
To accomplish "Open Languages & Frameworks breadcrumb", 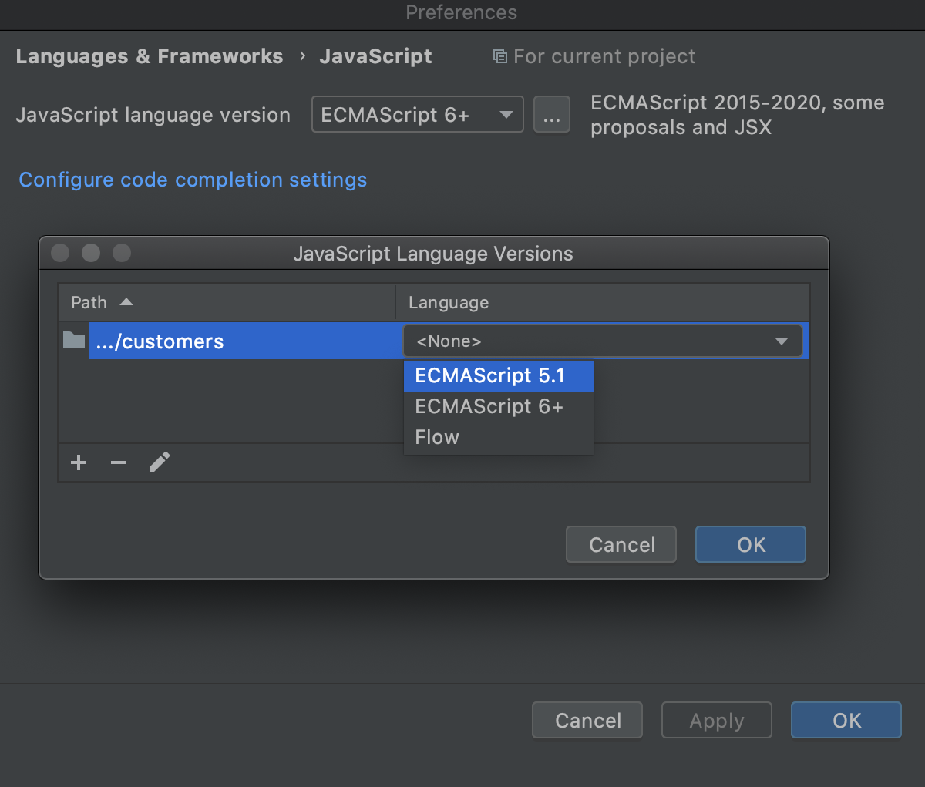I will click(150, 55).
